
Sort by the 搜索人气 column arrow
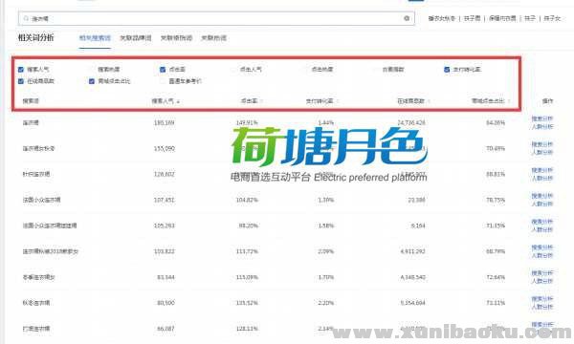click(178, 101)
